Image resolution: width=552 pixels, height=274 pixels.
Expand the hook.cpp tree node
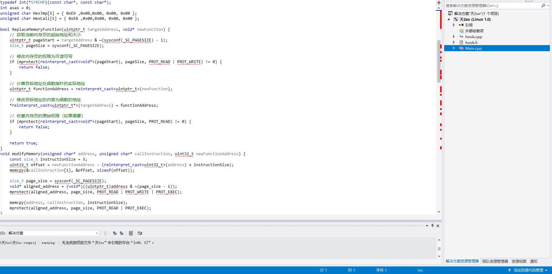[x=454, y=37]
